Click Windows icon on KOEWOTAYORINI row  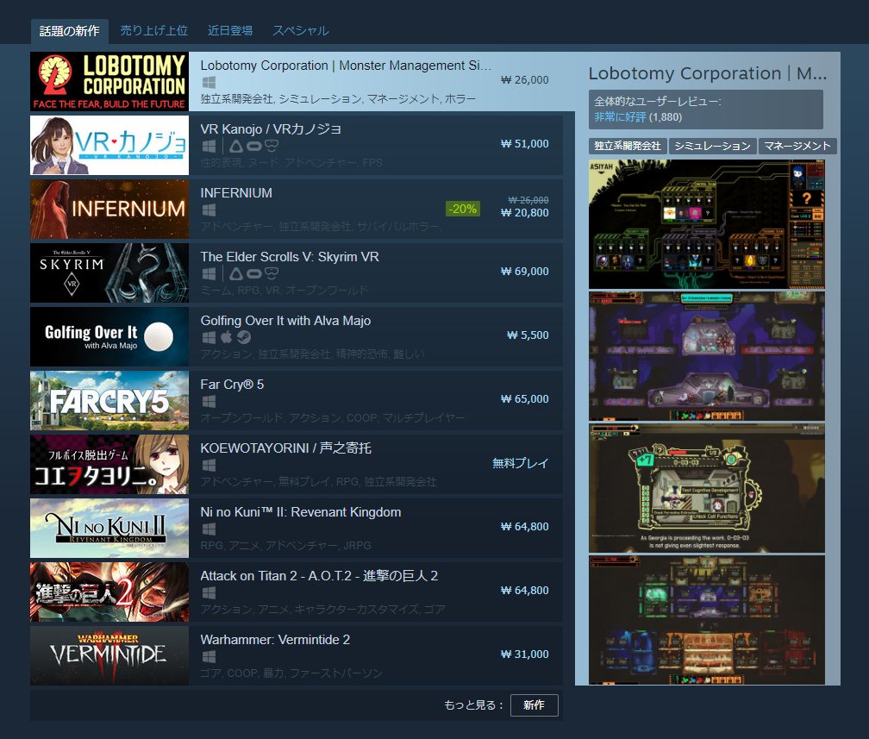click(x=209, y=465)
